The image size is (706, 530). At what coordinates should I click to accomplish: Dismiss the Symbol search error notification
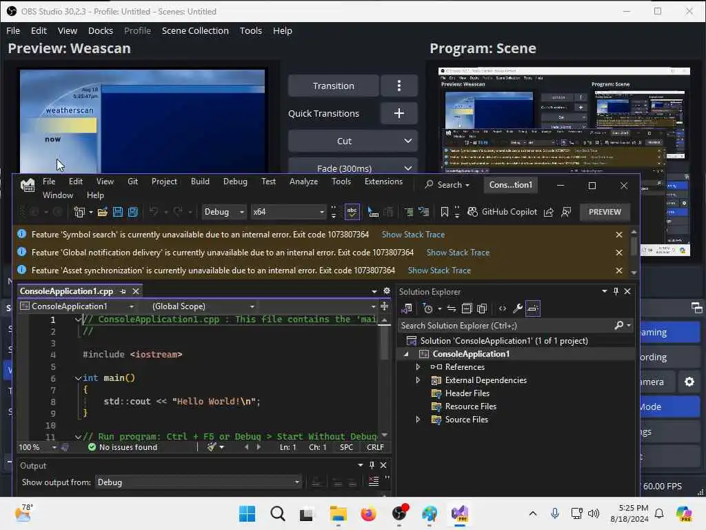point(619,235)
